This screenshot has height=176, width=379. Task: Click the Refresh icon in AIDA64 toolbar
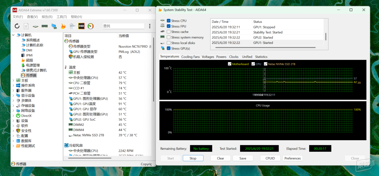tap(17, 26)
